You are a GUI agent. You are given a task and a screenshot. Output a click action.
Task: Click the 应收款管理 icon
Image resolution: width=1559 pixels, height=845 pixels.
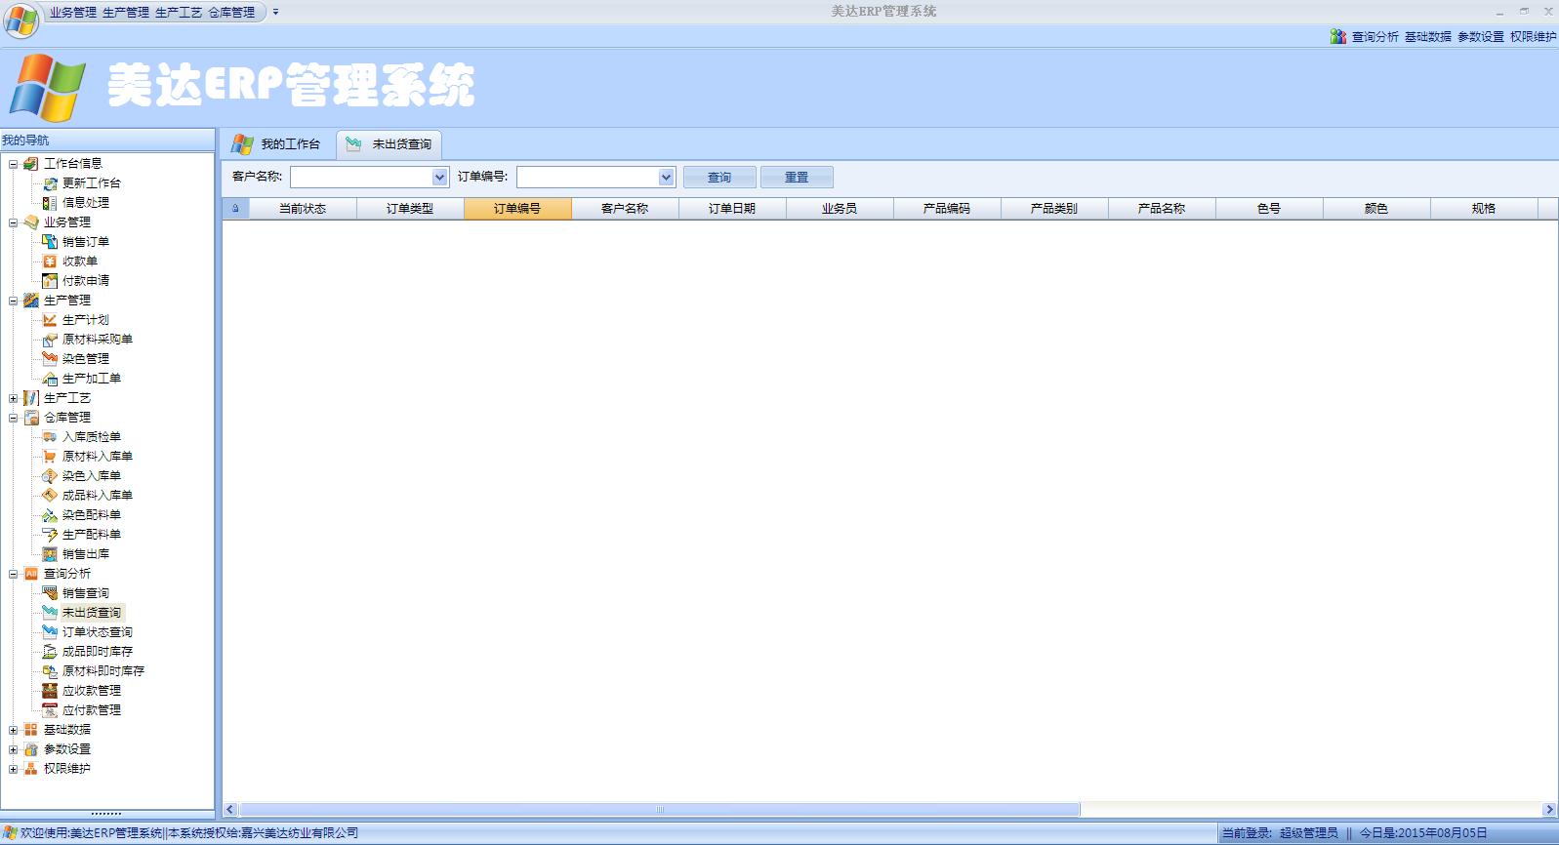tap(50, 690)
